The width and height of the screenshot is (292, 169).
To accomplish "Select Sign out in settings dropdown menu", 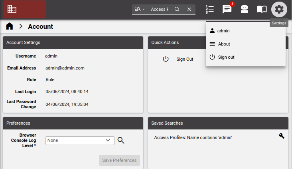I will point(226,57).
